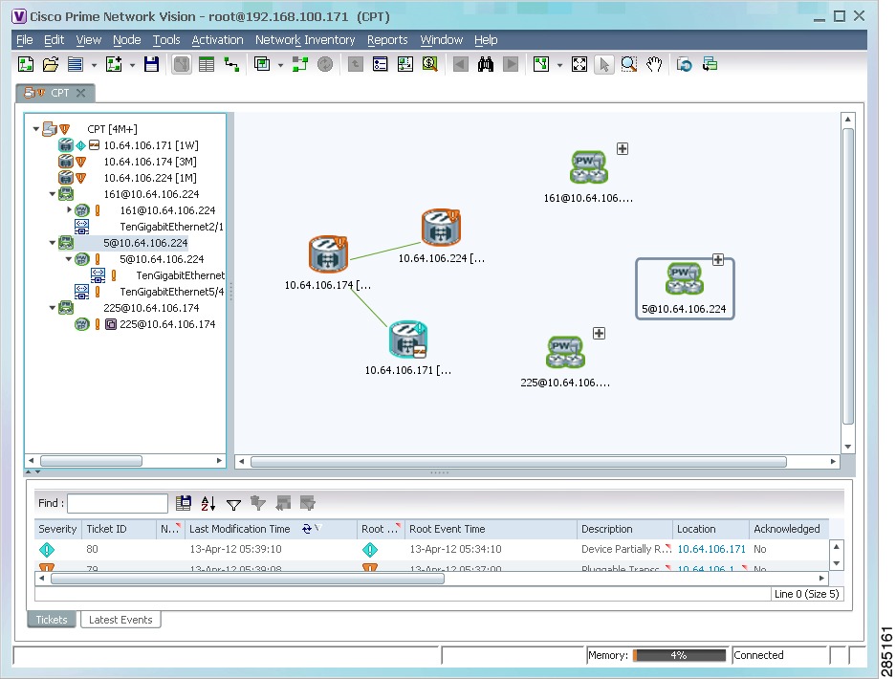This screenshot has width=896, height=679.
Task: Collapse the 225@10.64.106.174 tree node
Action: tap(52, 308)
